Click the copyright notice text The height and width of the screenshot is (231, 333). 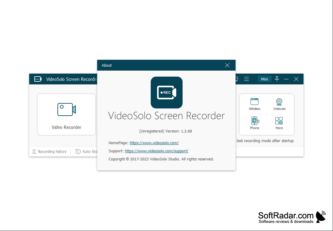click(161, 159)
